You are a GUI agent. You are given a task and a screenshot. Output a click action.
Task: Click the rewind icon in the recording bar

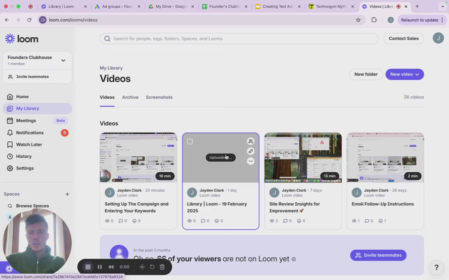111,267
